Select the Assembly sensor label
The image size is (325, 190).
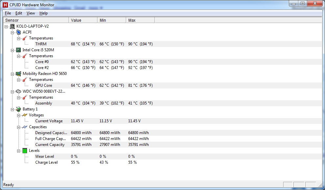(x=43, y=103)
